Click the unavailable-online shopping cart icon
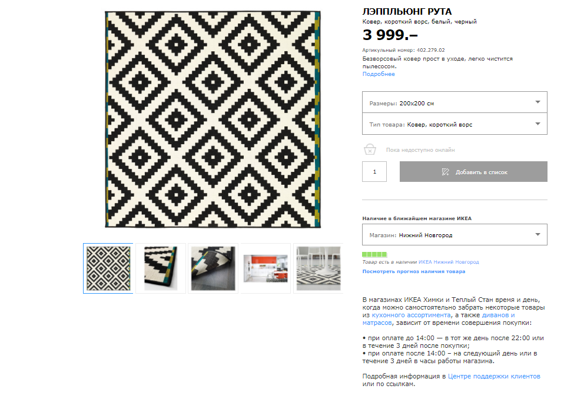The image size is (584, 402). (x=370, y=149)
